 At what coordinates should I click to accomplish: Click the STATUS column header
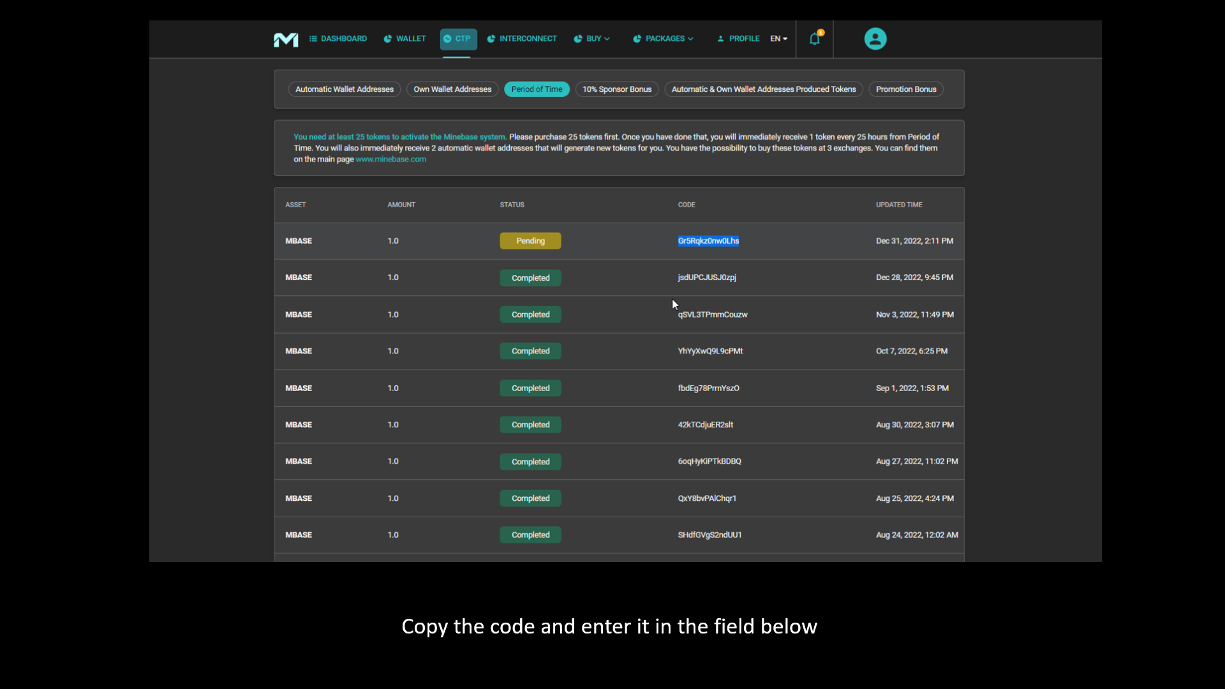[x=512, y=205]
